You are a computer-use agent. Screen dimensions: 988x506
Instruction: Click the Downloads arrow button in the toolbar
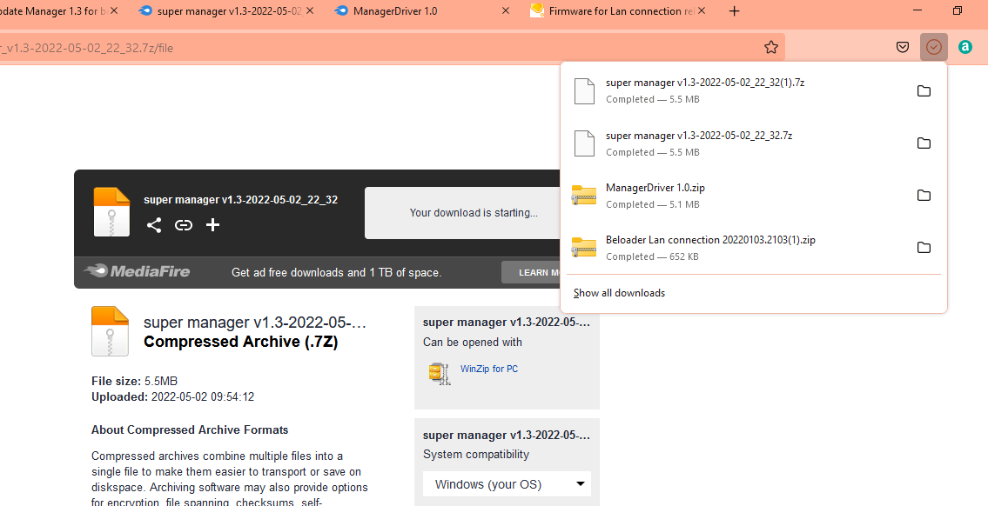(933, 46)
